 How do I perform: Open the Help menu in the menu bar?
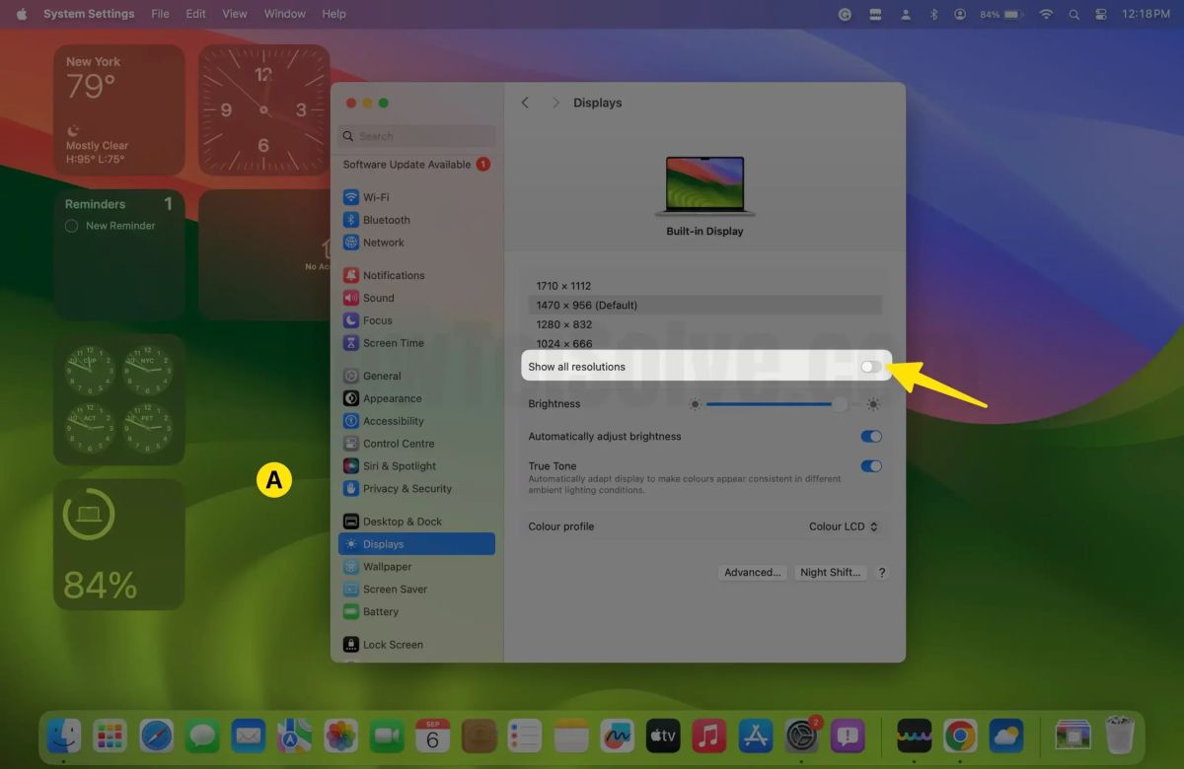[x=333, y=14]
